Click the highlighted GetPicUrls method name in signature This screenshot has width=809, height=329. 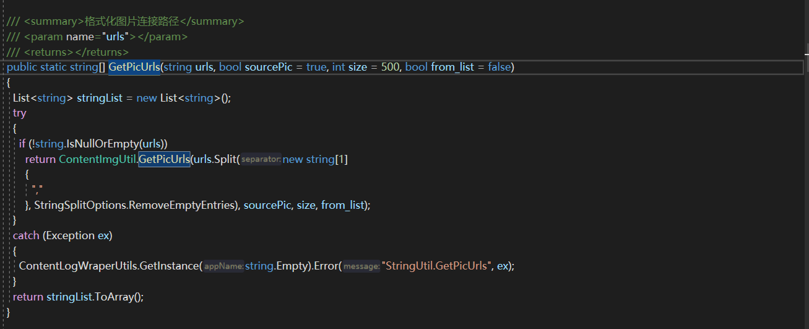134,67
